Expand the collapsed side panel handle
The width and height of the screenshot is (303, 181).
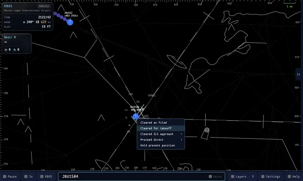coord(298,74)
